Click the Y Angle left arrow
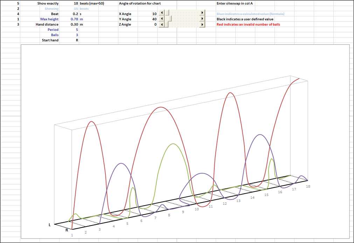 pyautogui.click(x=162, y=19)
